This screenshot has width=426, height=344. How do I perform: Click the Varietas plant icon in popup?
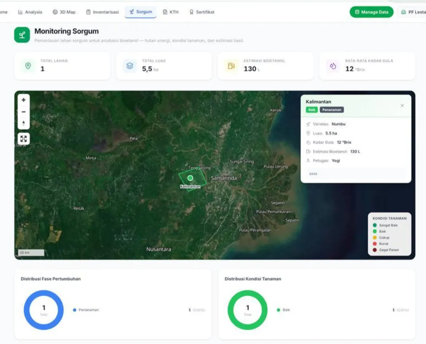[x=308, y=124]
